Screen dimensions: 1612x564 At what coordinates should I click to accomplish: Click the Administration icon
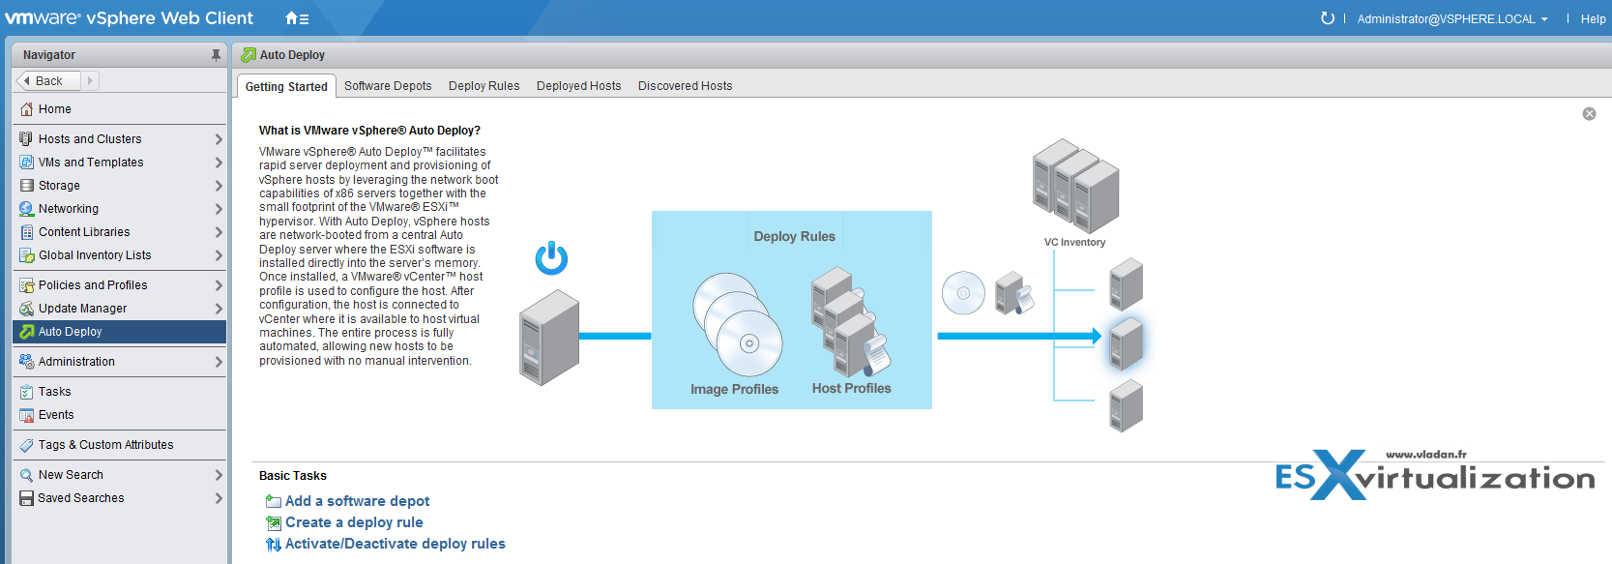27,362
